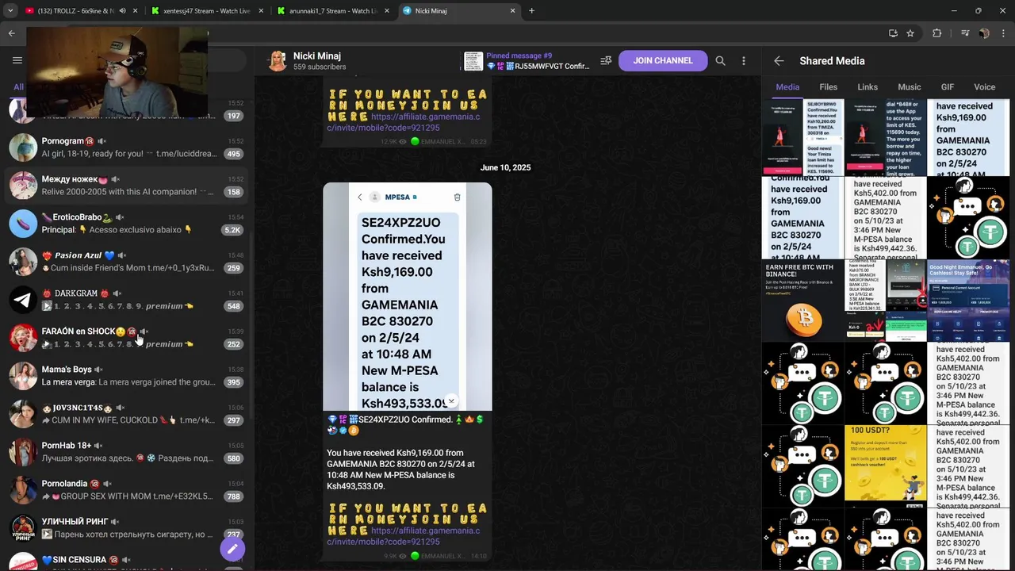Open gamemania affiliate link in lower message
The width and height of the screenshot is (1015, 571).
(x=403, y=536)
